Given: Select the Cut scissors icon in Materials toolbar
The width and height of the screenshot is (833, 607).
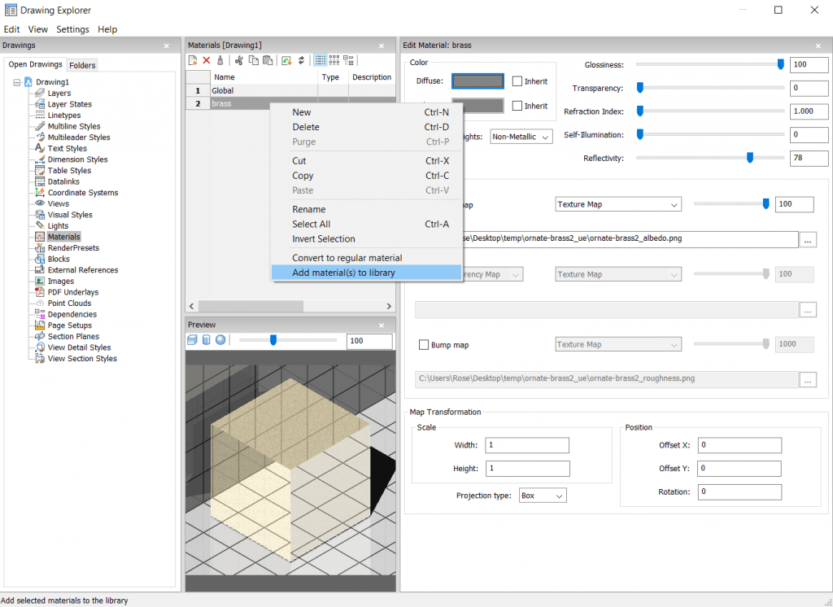Looking at the screenshot, I should point(239,60).
